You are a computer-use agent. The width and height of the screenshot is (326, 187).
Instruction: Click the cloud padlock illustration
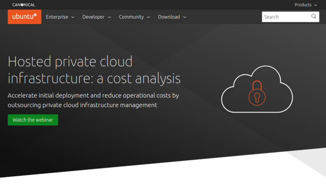(x=257, y=89)
